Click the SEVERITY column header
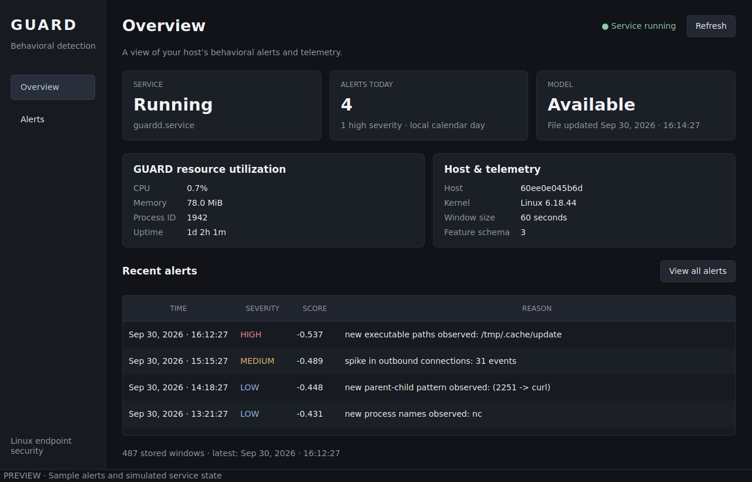The width and height of the screenshot is (752, 482). point(263,309)
